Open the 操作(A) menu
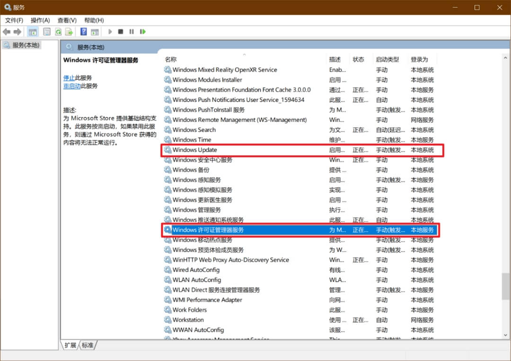 40,20
